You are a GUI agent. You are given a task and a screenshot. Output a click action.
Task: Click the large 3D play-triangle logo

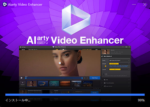point(76,19)
